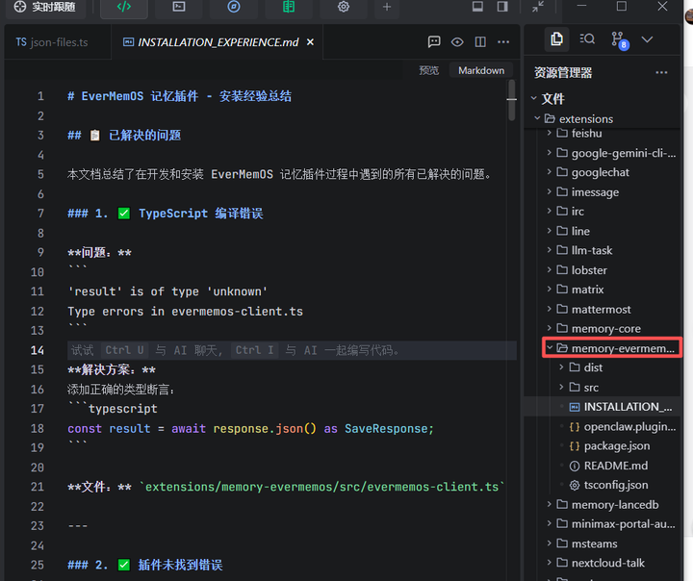Collapse the memory-evermem... folder
The width and height of the screenshot is (693, 581).
pyautogui.click(x=549, y=348)
